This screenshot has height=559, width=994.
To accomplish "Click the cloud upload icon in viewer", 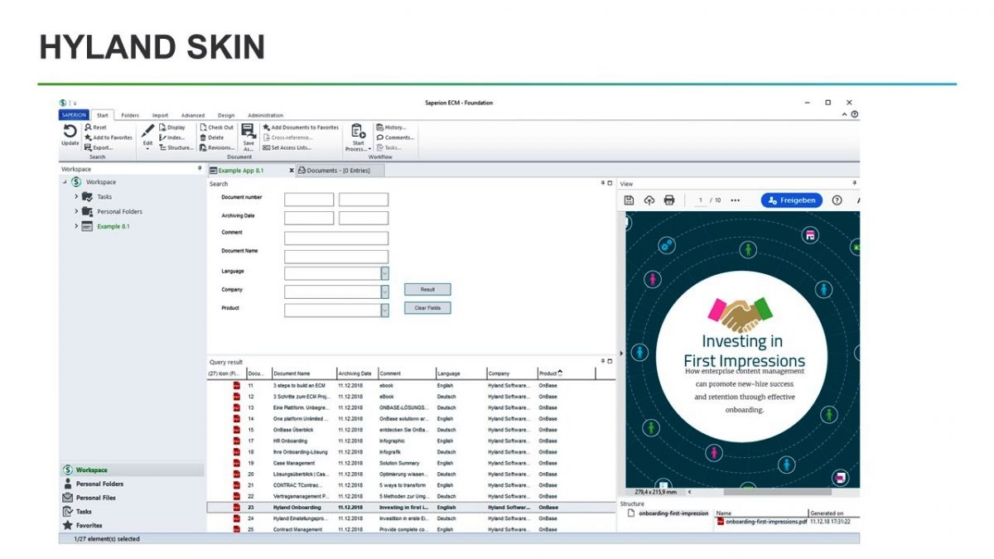I will (649, 200).
